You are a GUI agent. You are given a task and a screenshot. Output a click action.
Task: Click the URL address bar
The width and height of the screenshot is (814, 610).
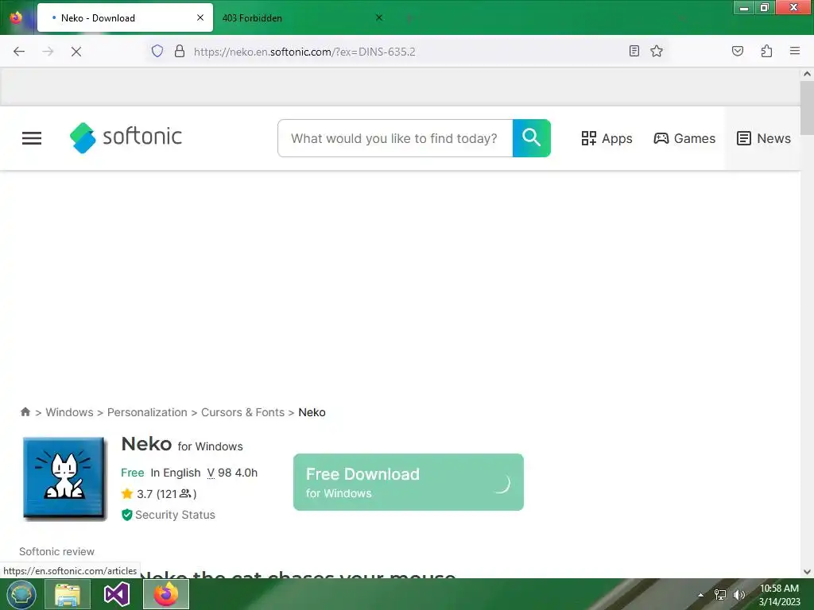click(408, 52)
